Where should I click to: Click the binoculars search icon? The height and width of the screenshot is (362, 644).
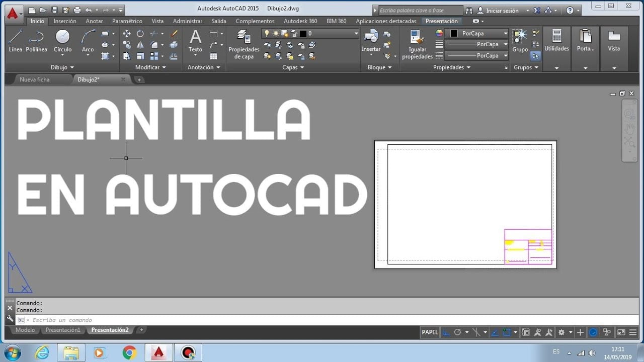[469, 10]
